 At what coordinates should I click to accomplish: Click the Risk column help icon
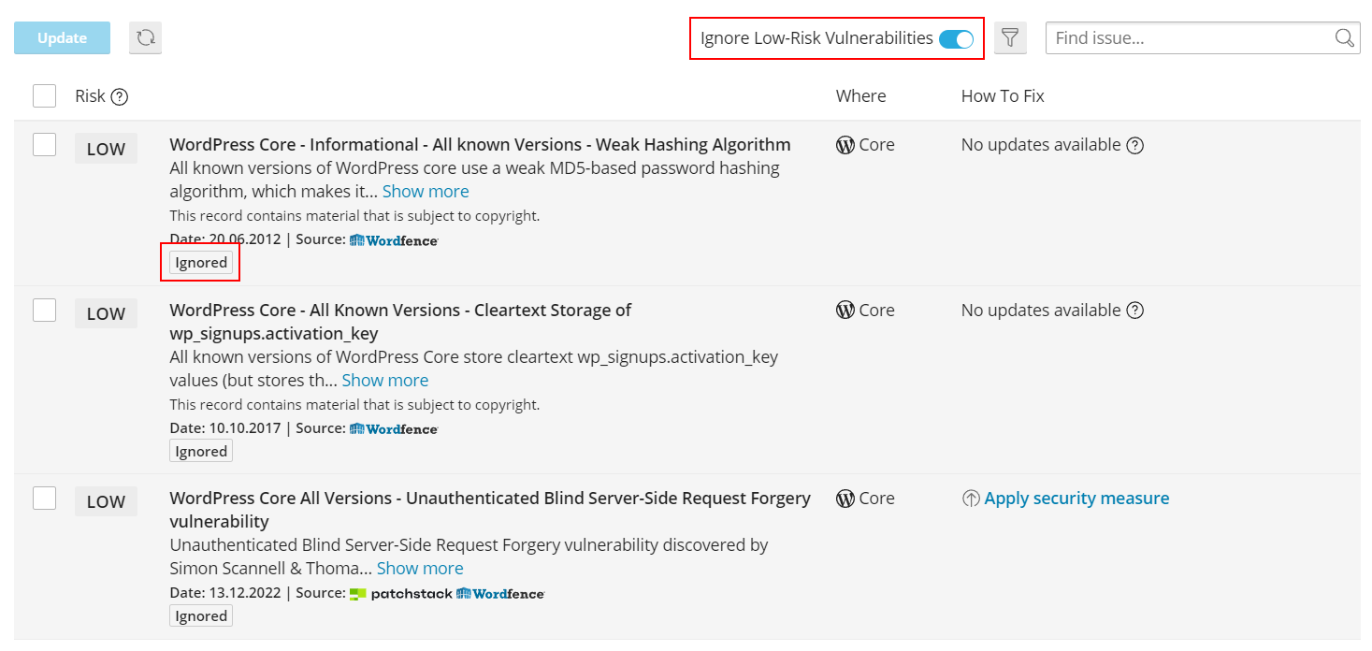pyautogui.click(x=119, y=96)
